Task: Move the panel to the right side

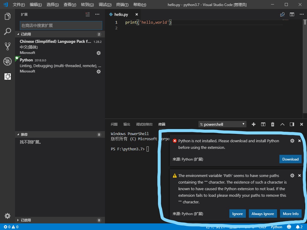Action: coord(292,124)
